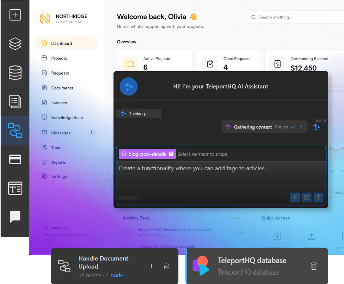
Task: Open Messages with 3 unread
Action: pyautogui.click(x=67, y=133)
